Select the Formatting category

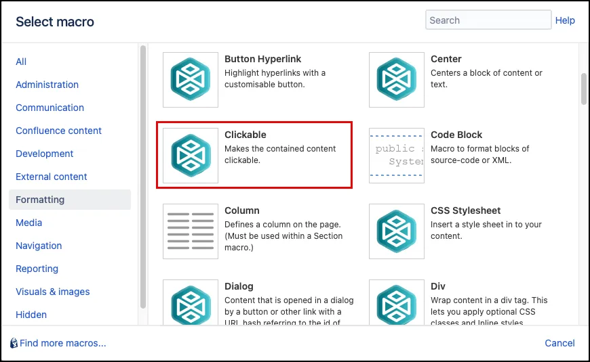(x=70, y=200)
